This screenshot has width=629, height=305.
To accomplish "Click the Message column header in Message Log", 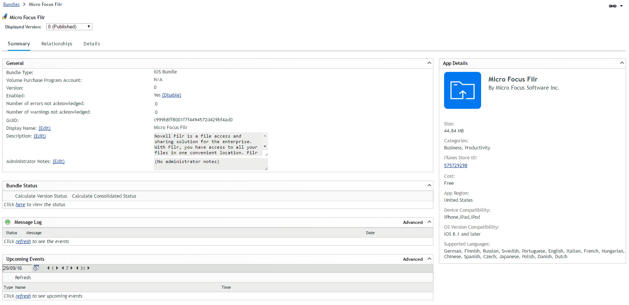I will coord(34,233).
